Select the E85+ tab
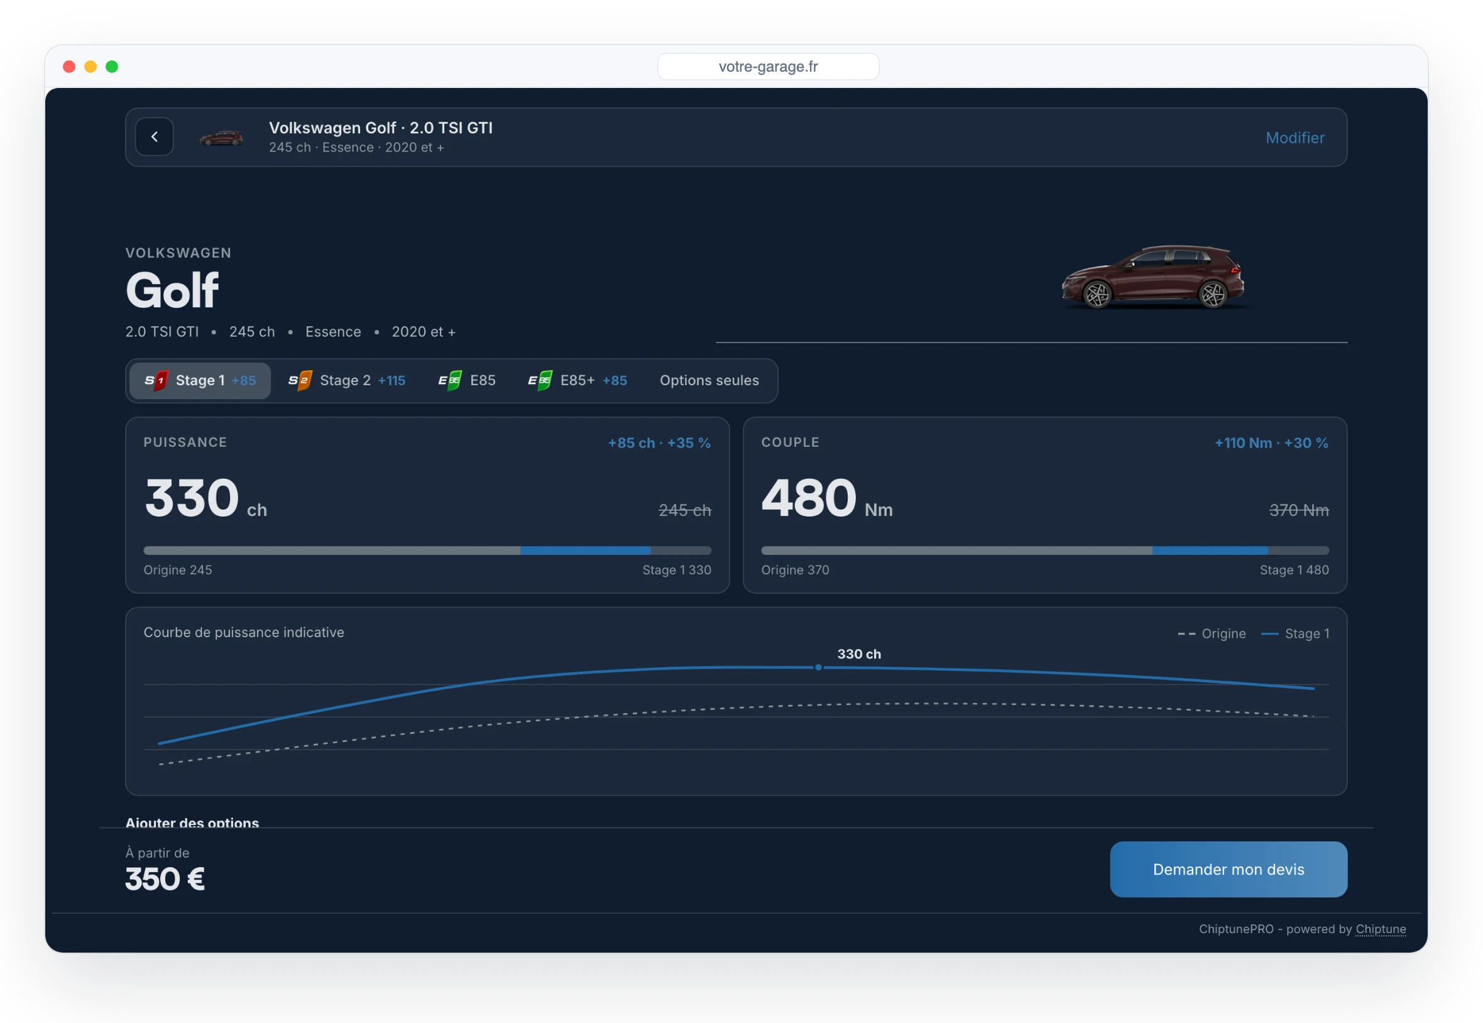 pyautogui.click(x=577, y=381)
